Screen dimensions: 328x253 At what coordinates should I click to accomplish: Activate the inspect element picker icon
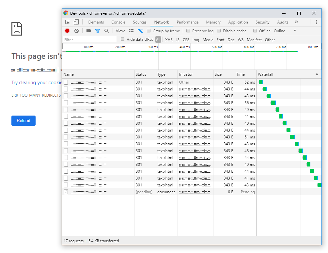(x=67, y=22)
